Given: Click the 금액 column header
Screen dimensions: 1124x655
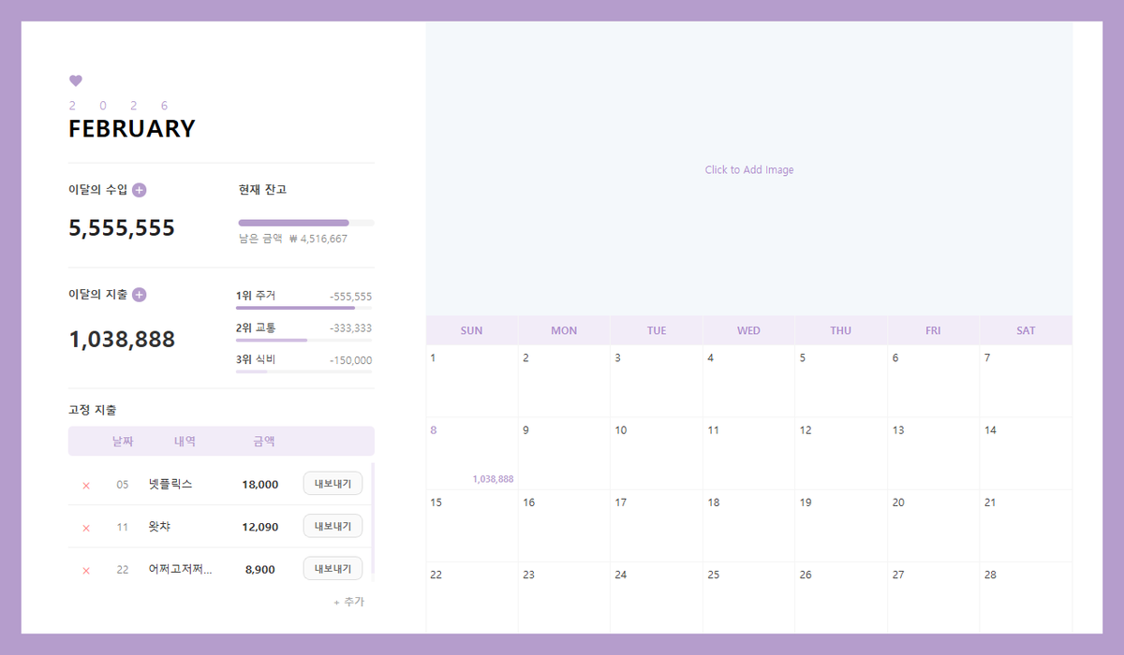Looking at the screenshot, I should pyautogui.click(x=264, y=442).
